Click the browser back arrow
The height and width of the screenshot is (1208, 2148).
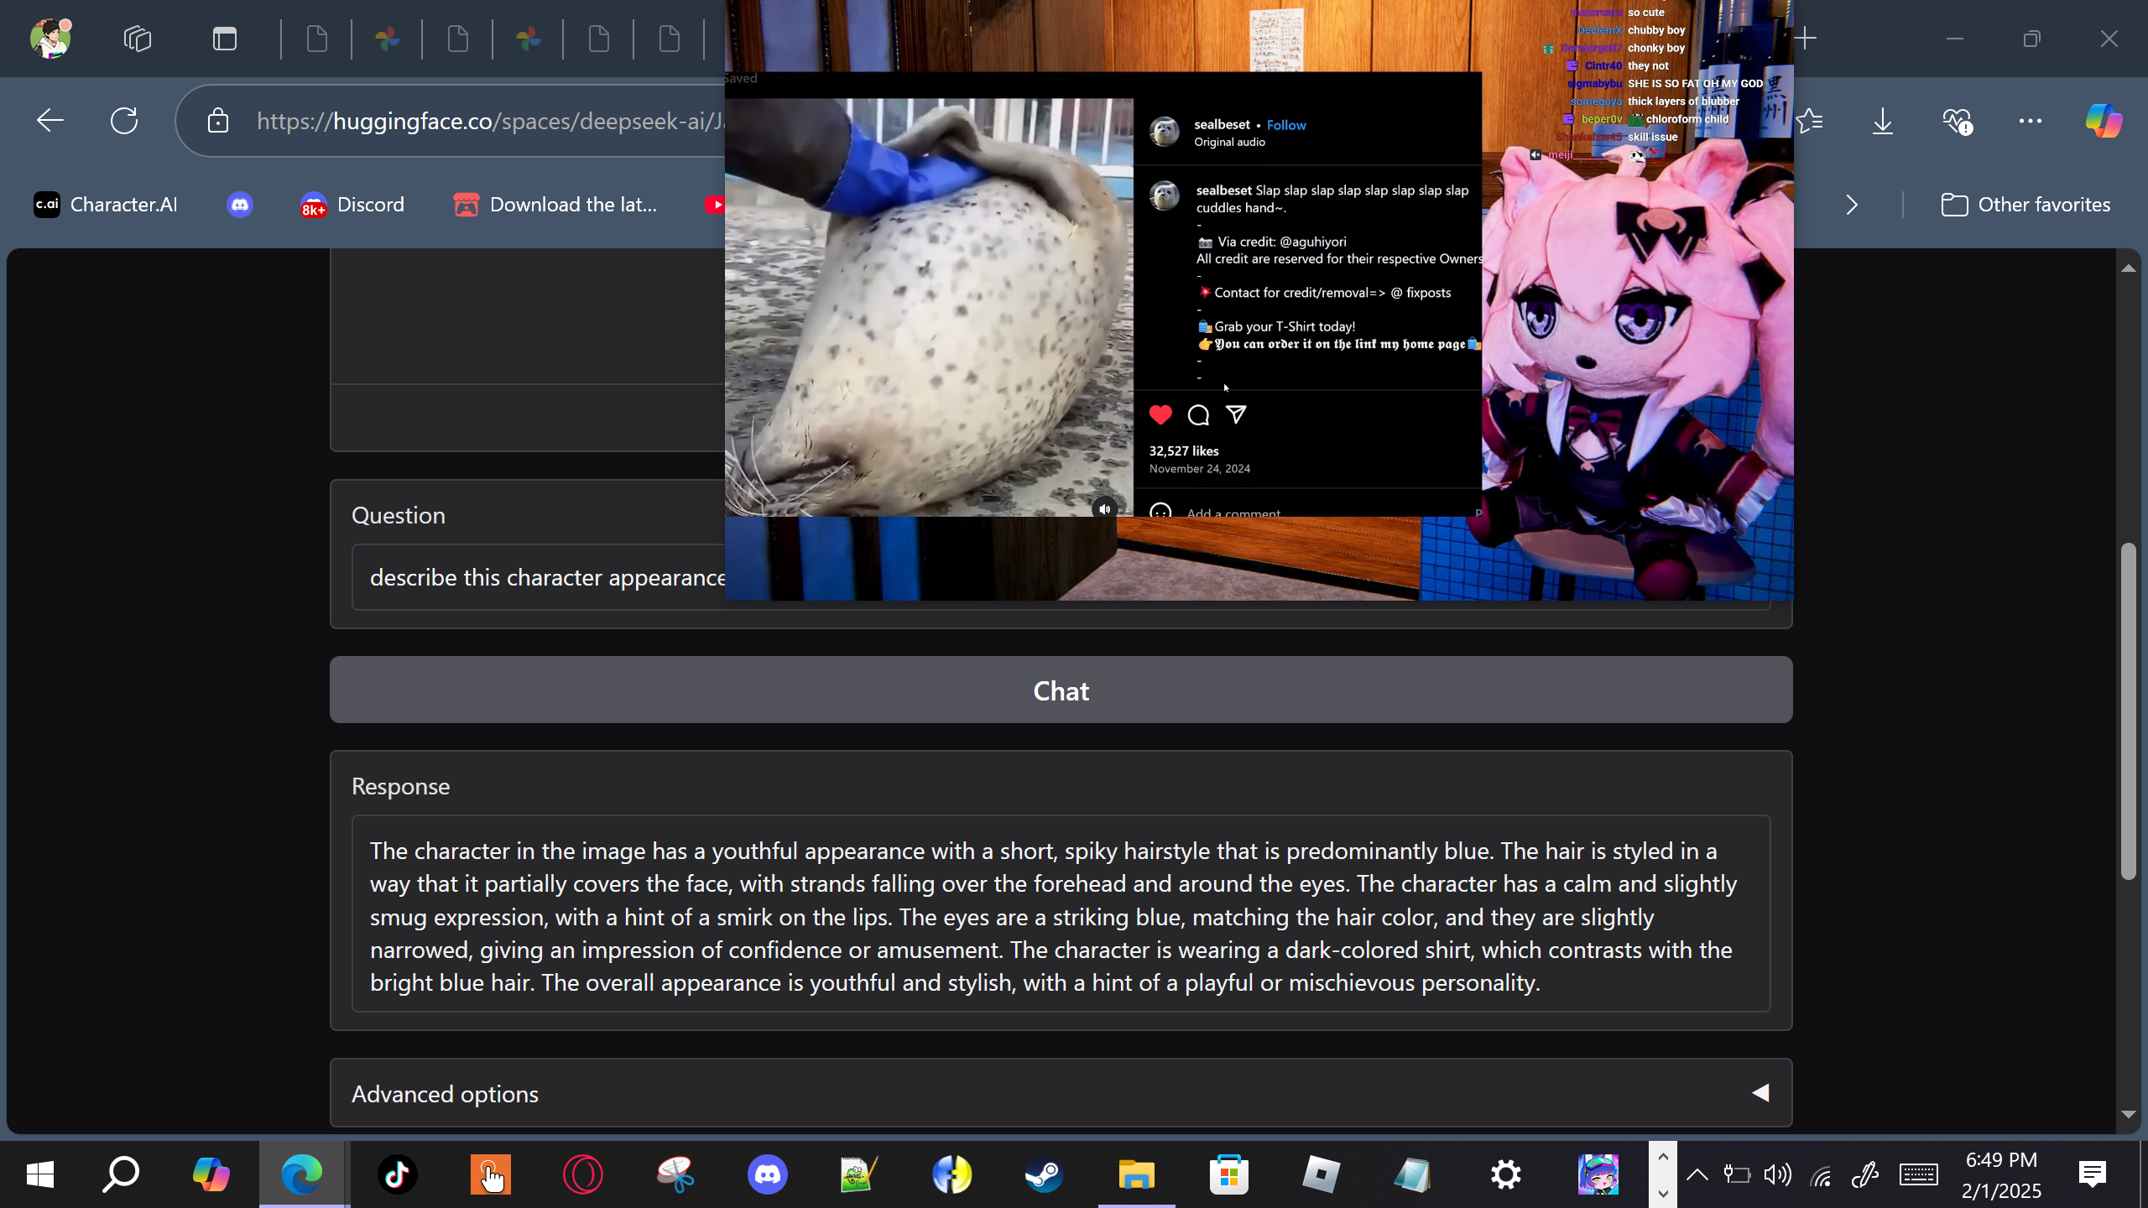[x=50, y=121]
